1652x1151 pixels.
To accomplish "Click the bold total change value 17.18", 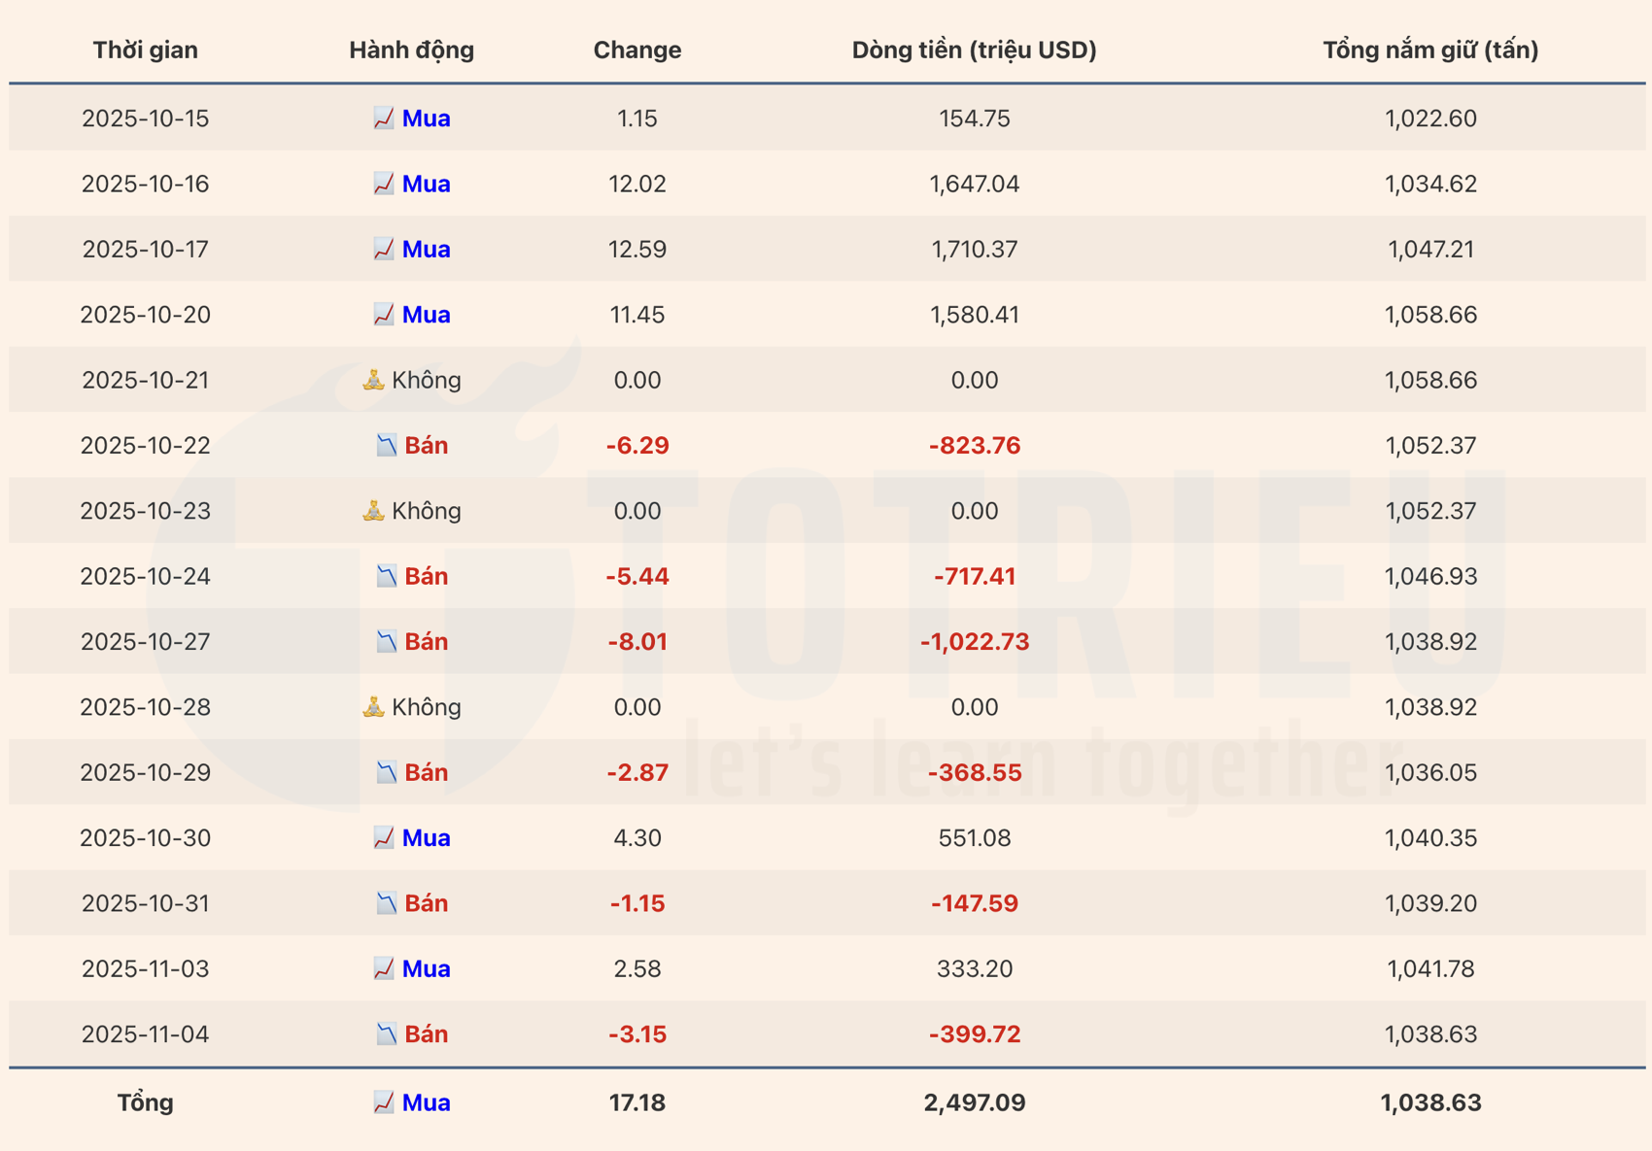I will [637, 1102].
